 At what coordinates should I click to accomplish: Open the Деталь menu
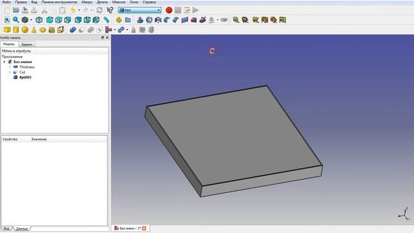(x=102, y=2)
